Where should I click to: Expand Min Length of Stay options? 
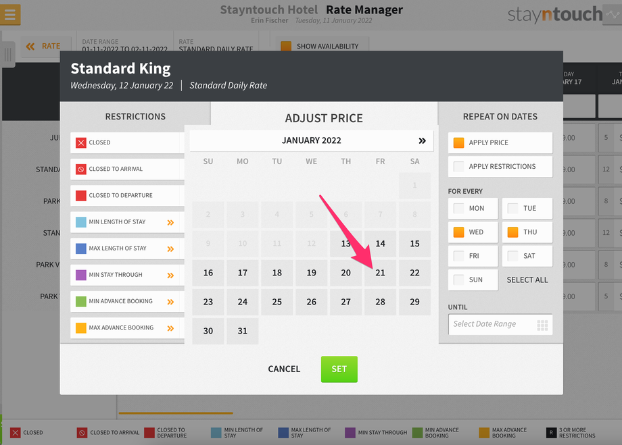pos(170,222)
